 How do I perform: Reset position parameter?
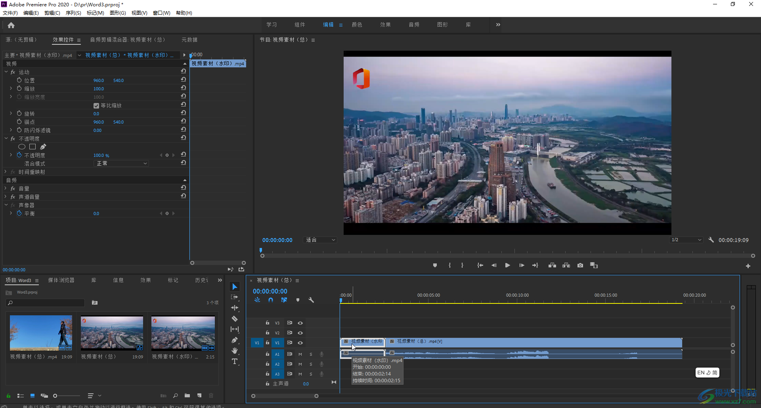coord(184,80)
